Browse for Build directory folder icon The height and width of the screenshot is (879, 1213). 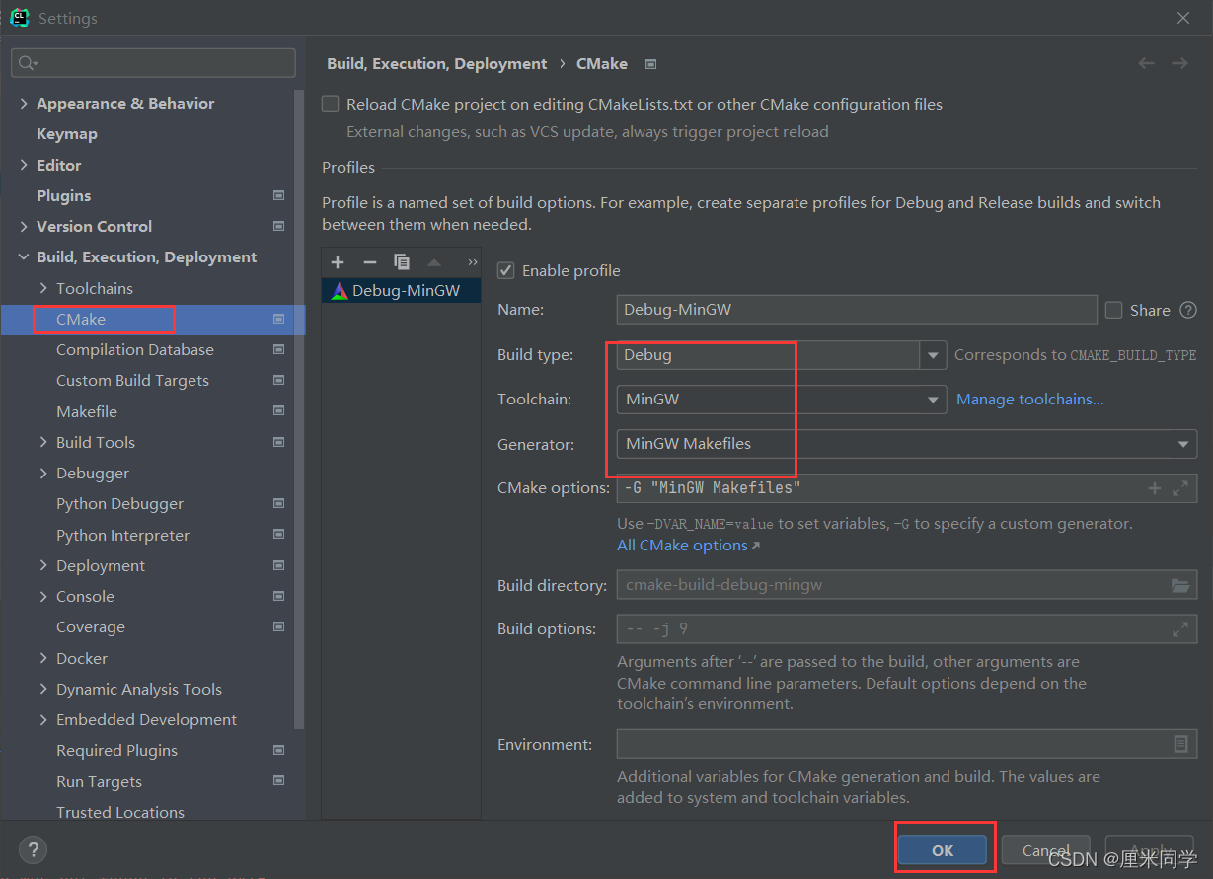click(1180, 585)
